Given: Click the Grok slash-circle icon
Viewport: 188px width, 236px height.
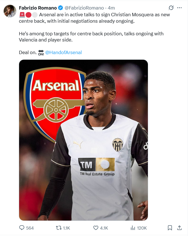Looking at the screenshot, I should click(171, 8).
